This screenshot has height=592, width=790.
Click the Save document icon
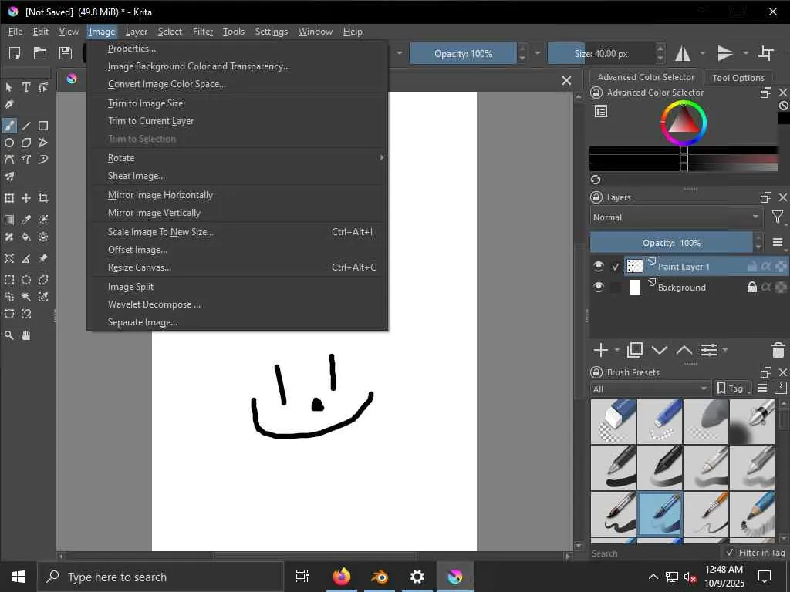click(66, 53)
